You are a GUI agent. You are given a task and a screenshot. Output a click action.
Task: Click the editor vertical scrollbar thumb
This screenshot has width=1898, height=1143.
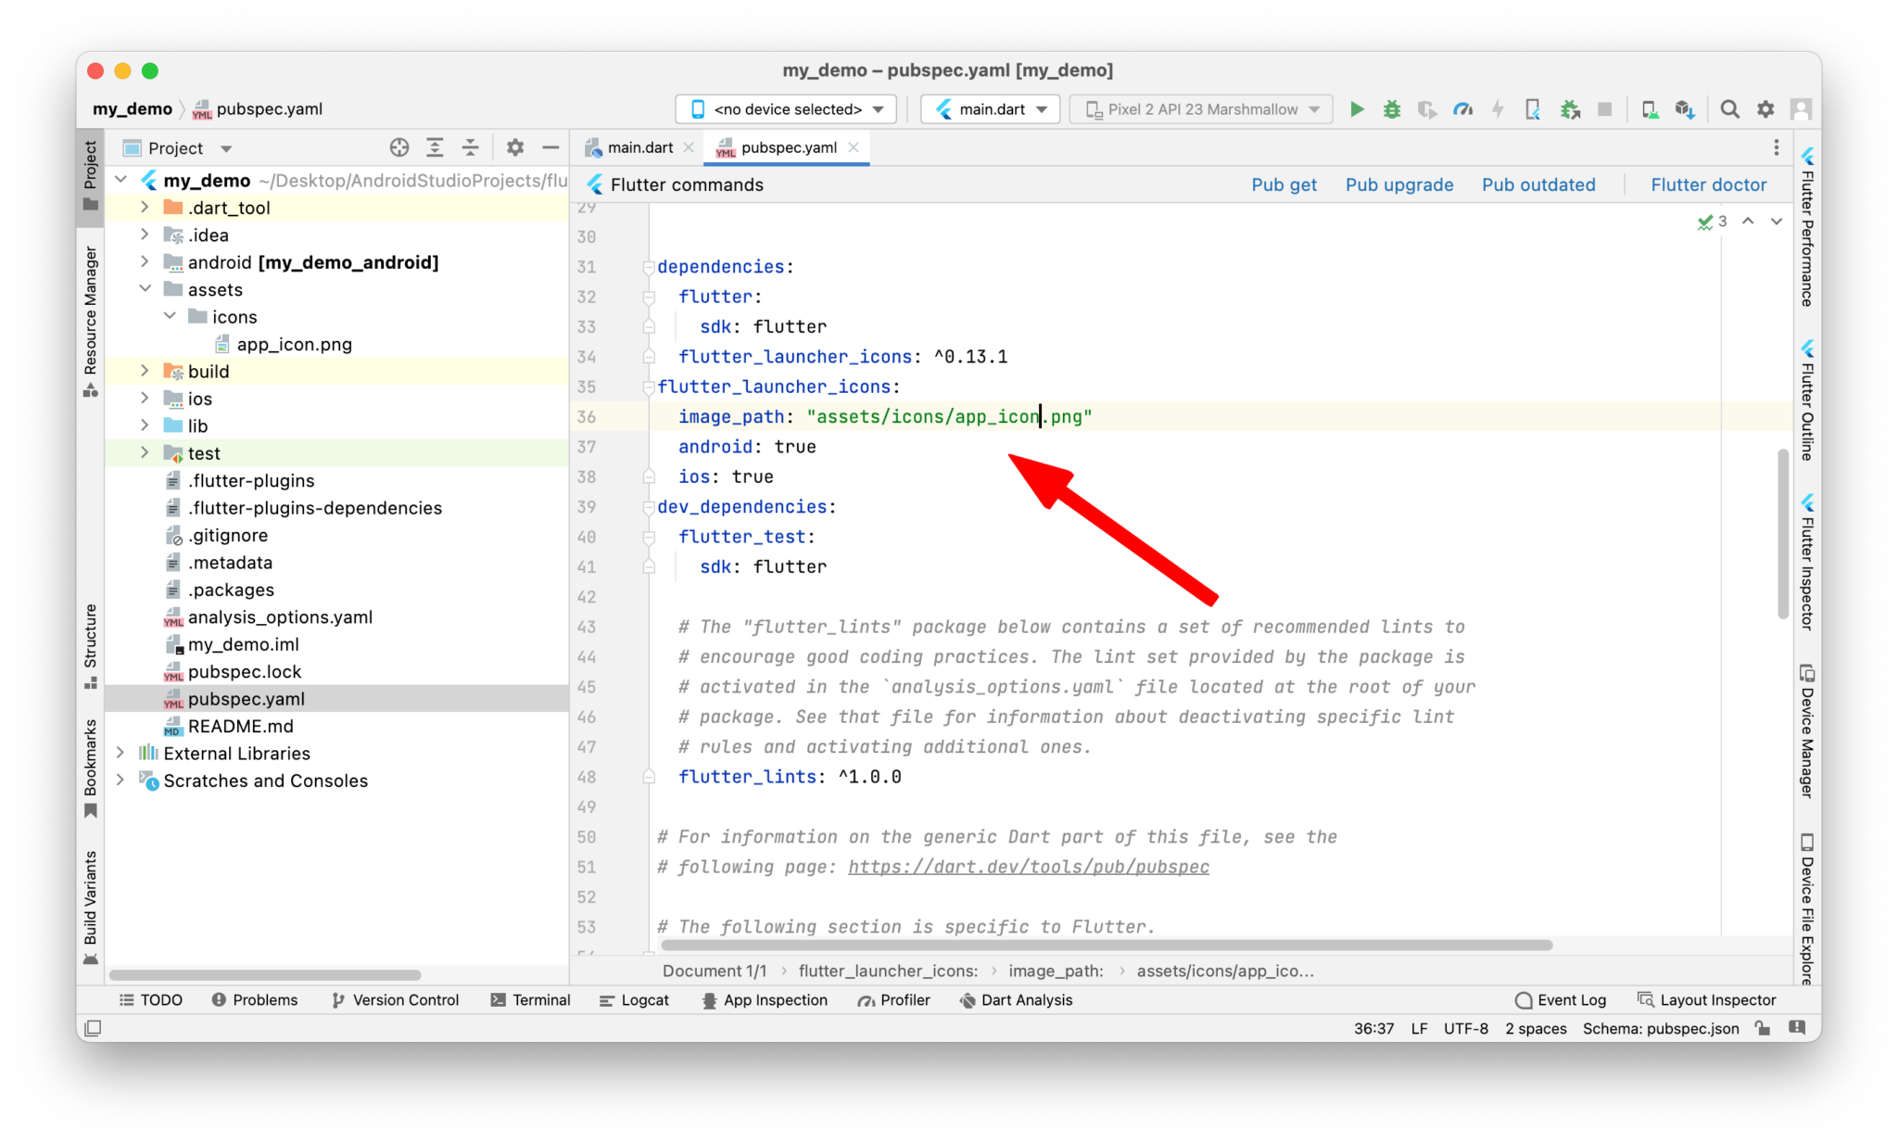1782,533
